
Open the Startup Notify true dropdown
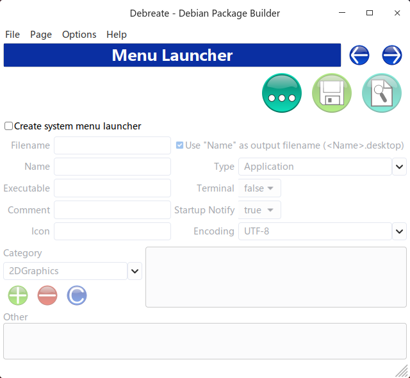259,210
